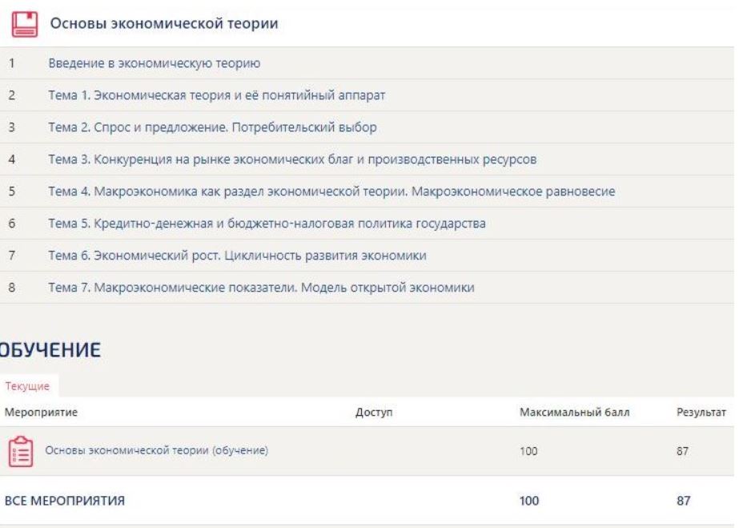Open Основы экономической теории (обучение) activity
This screenshot has width=739, height=528.
pos(156,451)
